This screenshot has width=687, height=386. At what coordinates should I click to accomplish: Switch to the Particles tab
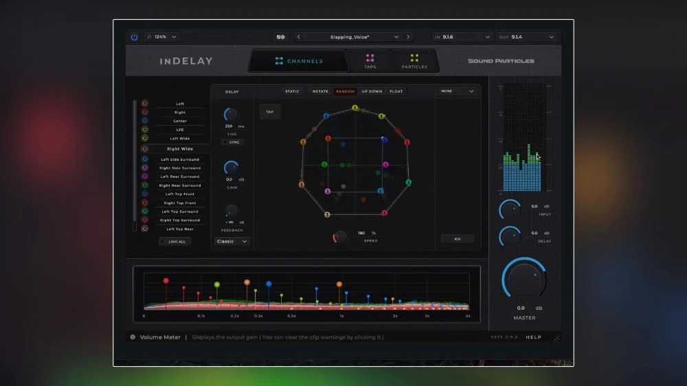click(414, 61)
